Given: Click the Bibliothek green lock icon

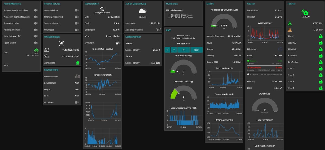Looking at the screenshot, I should tap(320, 49).
